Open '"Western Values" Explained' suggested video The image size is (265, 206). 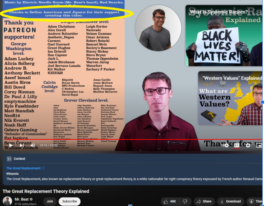(230, 98)
